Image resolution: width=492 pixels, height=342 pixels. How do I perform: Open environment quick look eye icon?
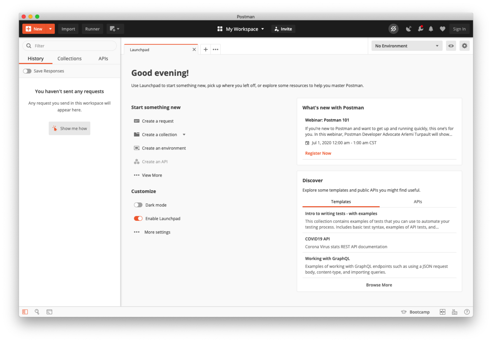pos(451,46)
